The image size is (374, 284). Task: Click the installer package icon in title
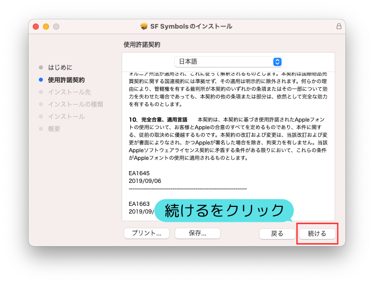pos(144,26)
